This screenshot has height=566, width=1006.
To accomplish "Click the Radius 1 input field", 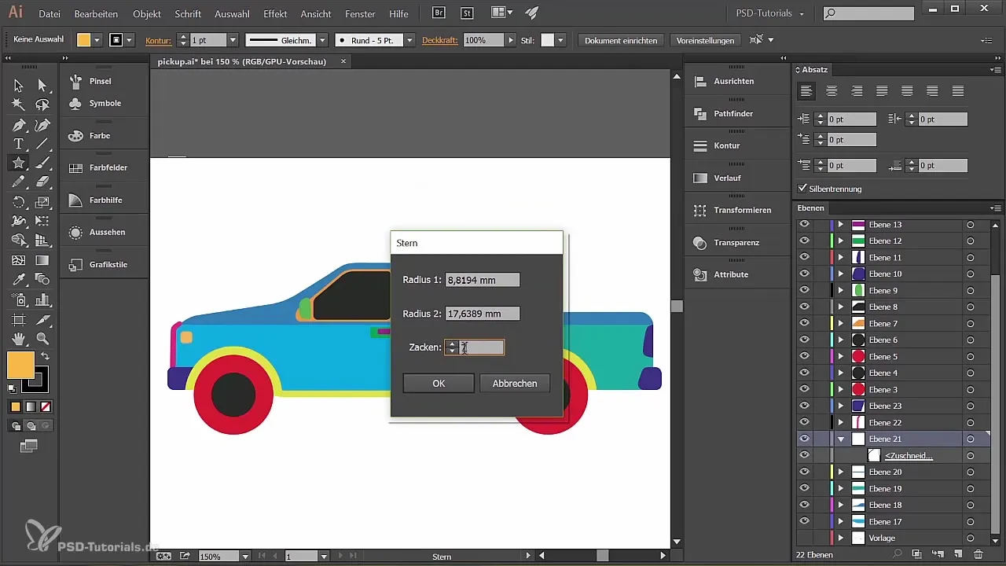I will [483, 280].
